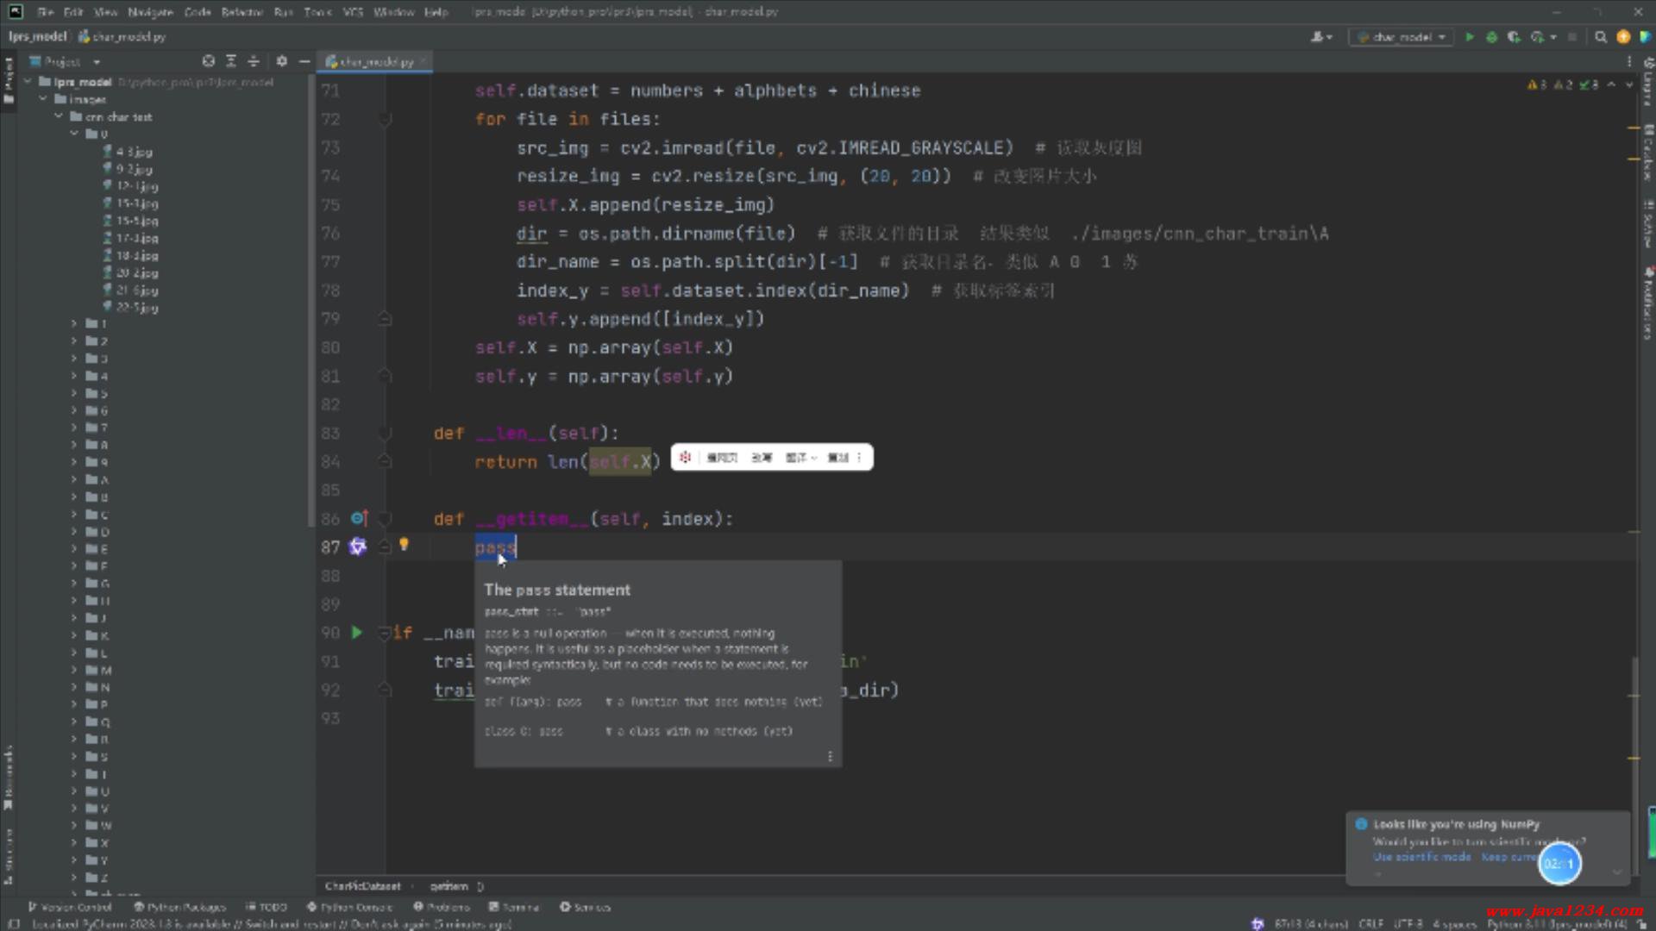Expand the folder named A
The height and width of the screenshot is (931, 1656).
(x=74, y=480)
